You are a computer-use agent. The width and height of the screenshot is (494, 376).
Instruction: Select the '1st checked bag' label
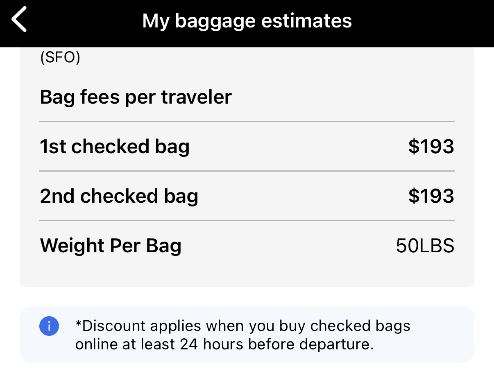115,146
